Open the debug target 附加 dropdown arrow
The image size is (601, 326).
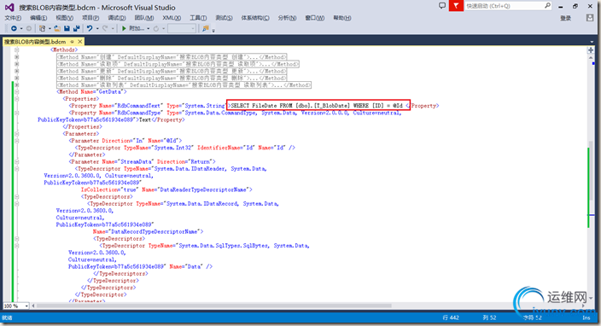pyautogui.click(x=148, y=28)
